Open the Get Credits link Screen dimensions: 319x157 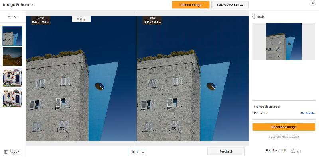coord(307,113)
